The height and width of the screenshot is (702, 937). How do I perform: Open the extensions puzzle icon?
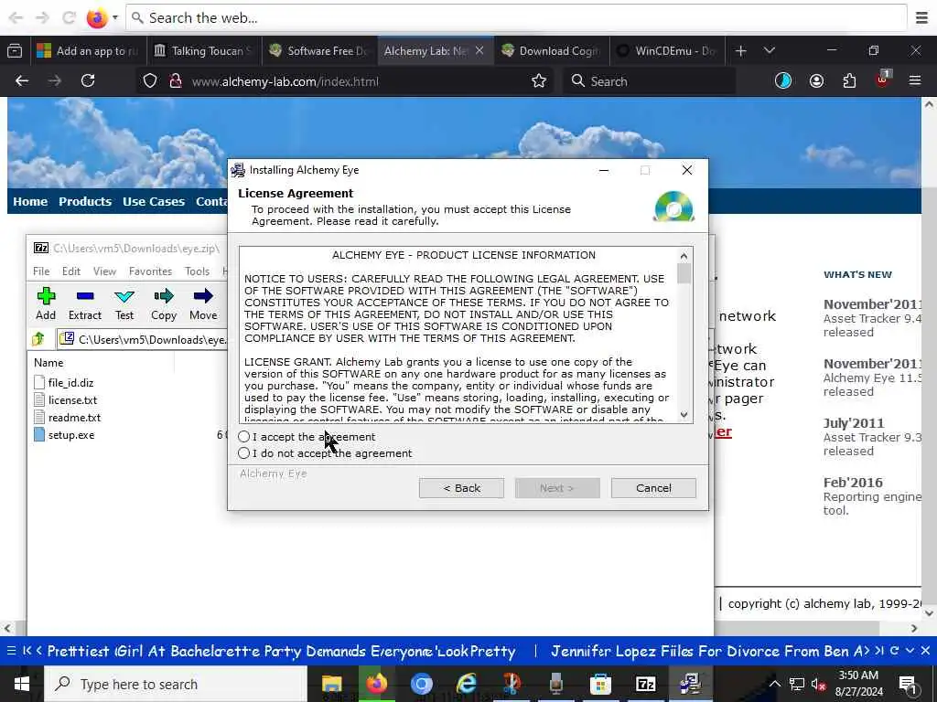tap(849, 80)
